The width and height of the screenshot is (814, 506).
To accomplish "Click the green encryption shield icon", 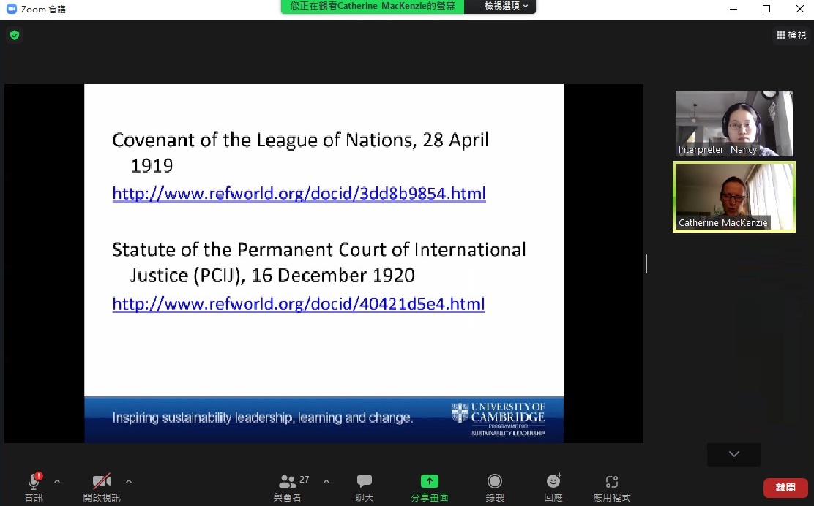I will [15, 35].
